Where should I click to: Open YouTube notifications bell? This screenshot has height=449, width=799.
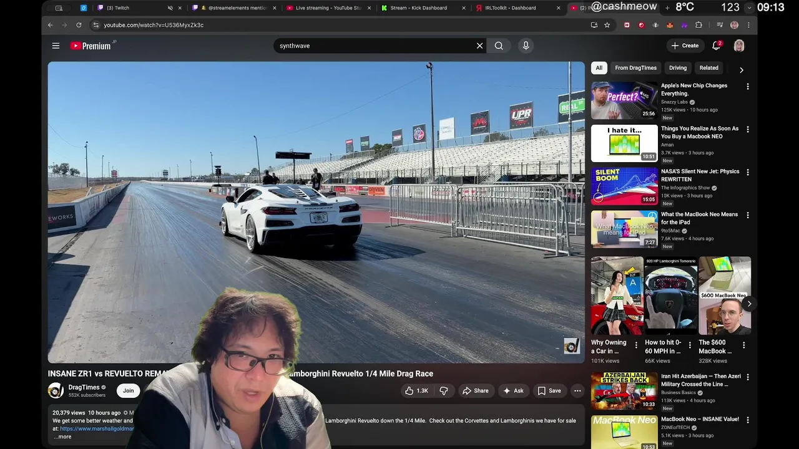click(x=717, y=46)
